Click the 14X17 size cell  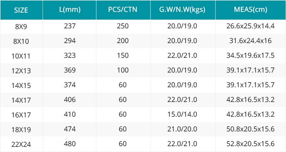21,100
